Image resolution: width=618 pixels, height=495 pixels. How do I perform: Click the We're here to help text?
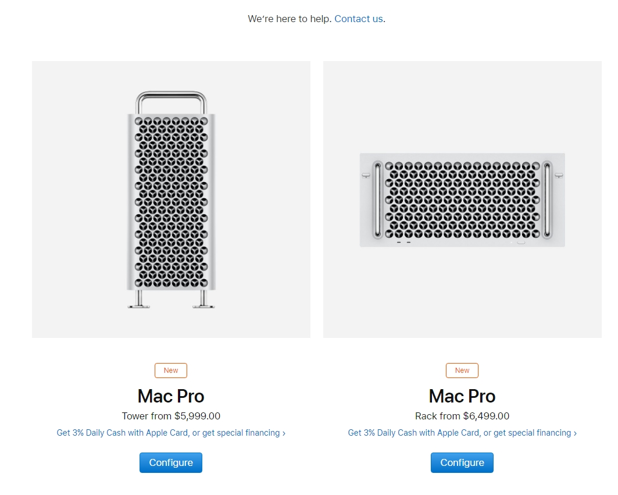pyautogui.click(x=290, y=19)
